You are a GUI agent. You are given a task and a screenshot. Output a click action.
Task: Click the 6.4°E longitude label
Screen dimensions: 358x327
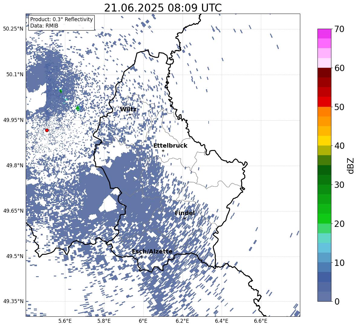click(221, 321)
